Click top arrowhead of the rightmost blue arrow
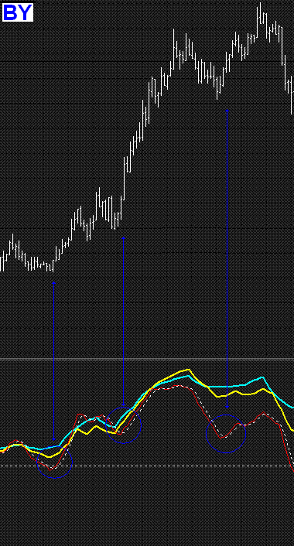The image size is (294, 546). (x=227, y=110)
